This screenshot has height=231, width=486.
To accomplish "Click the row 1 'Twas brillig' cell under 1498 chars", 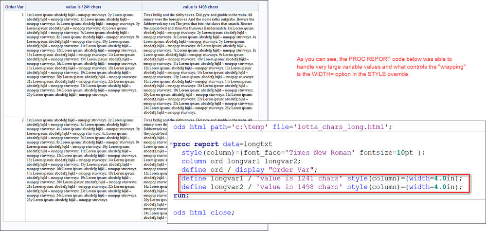I will click(200, 63).
